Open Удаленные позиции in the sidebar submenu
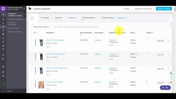The width and height of the screenshot is (176, 99). 15,32
